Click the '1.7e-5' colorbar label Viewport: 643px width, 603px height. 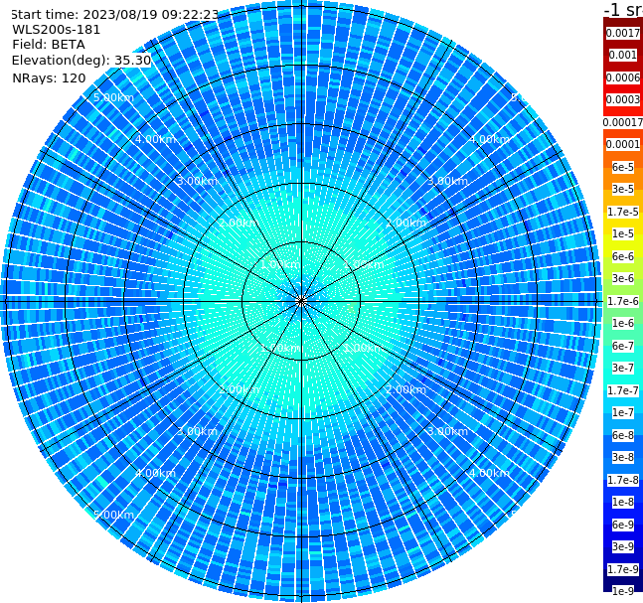tap(623, 212)
